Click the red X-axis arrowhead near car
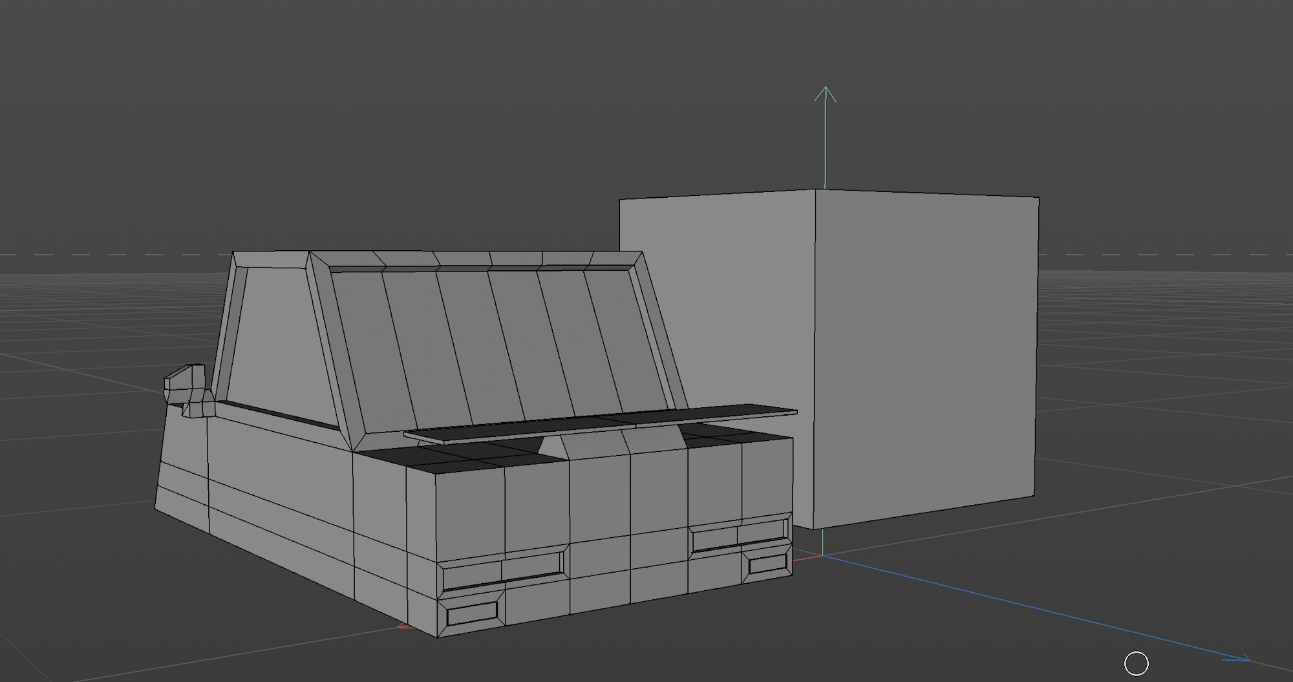Screen dimensions: 1293x682 403,626
